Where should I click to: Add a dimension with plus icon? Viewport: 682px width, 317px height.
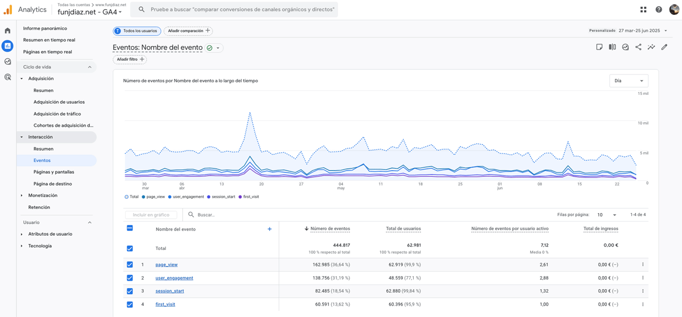(x=269, y=229)
